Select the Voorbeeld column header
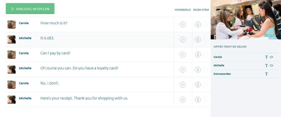The height and width of the screenshot is (117, 281). tap(182, 10)
